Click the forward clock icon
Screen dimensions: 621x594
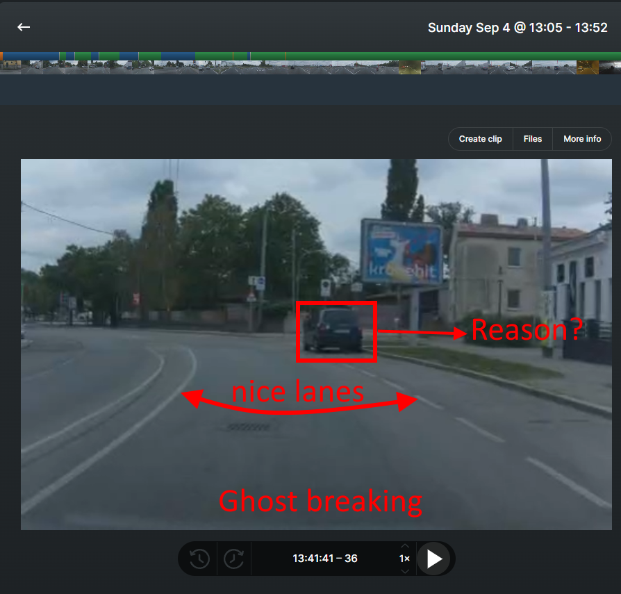click(234, 559)
